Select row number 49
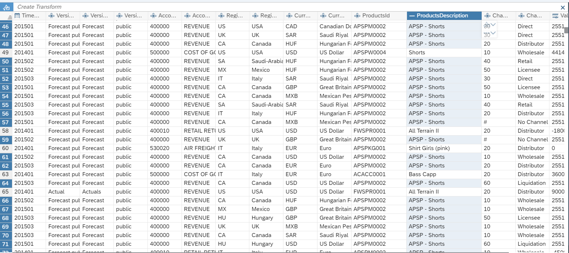569x253 pixels. coord(6,53)
